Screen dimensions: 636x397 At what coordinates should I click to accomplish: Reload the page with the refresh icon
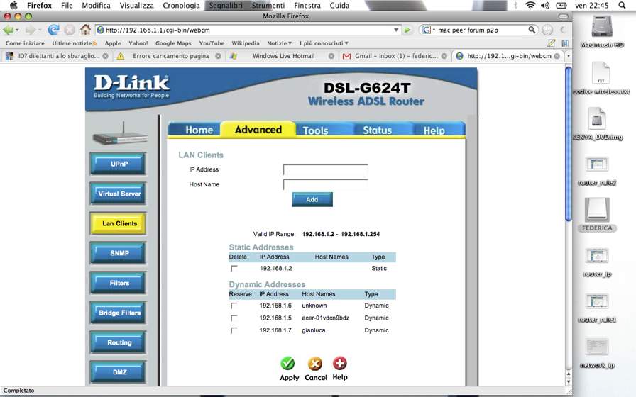(53, 30)
